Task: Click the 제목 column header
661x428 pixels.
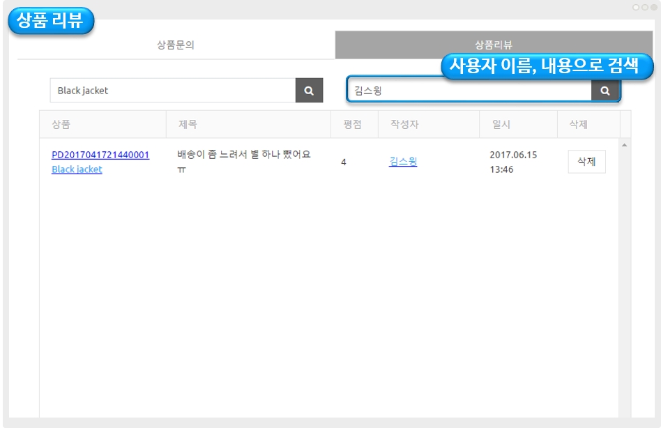Action: (x=188, y=125)
